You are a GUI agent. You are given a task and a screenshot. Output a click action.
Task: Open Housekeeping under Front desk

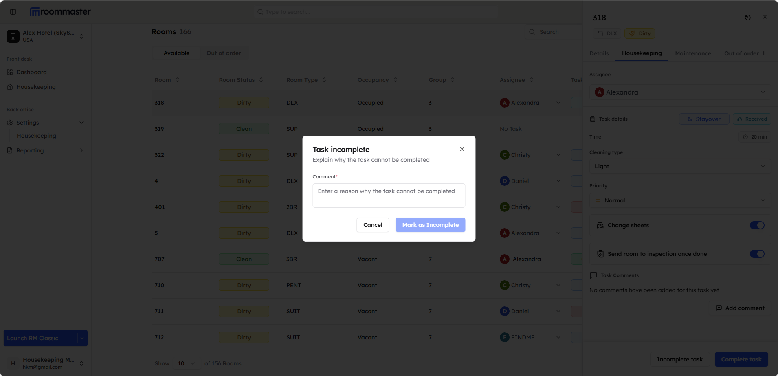(36, 87)
